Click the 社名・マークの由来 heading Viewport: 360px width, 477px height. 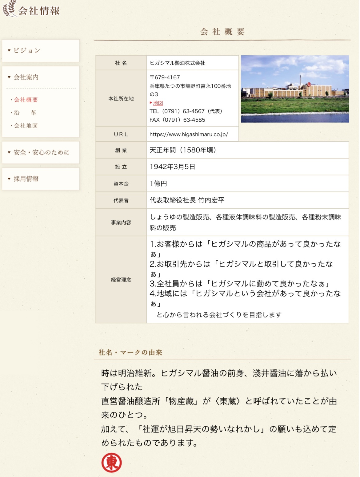[x=130, y=352]
